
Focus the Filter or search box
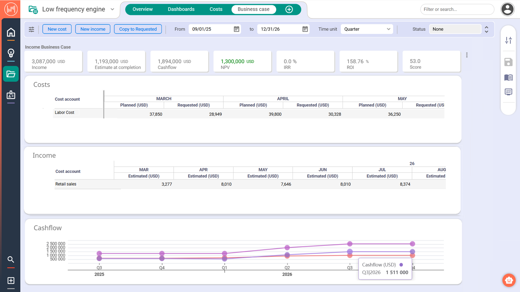coord(457,9)
